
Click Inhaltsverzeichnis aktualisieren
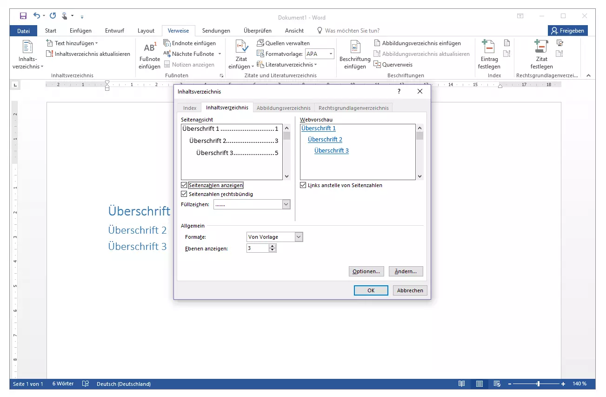click(x=88, y=54)
